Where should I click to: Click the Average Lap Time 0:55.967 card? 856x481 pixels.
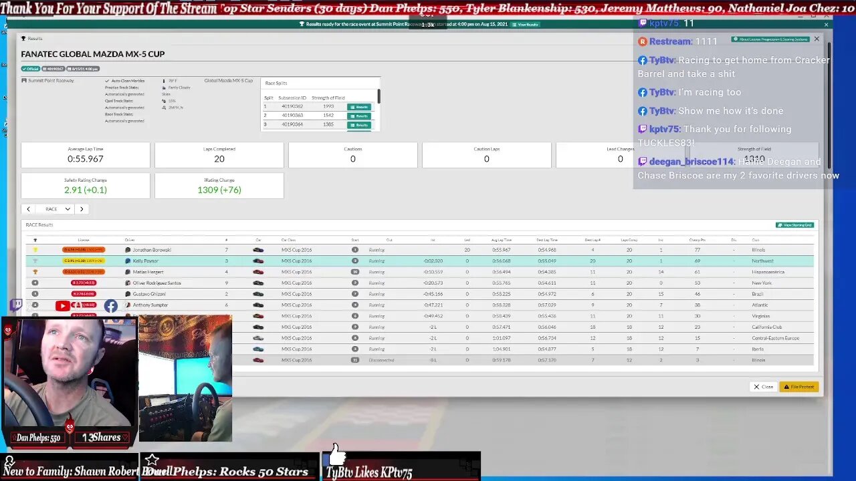(x=86, y=155)
